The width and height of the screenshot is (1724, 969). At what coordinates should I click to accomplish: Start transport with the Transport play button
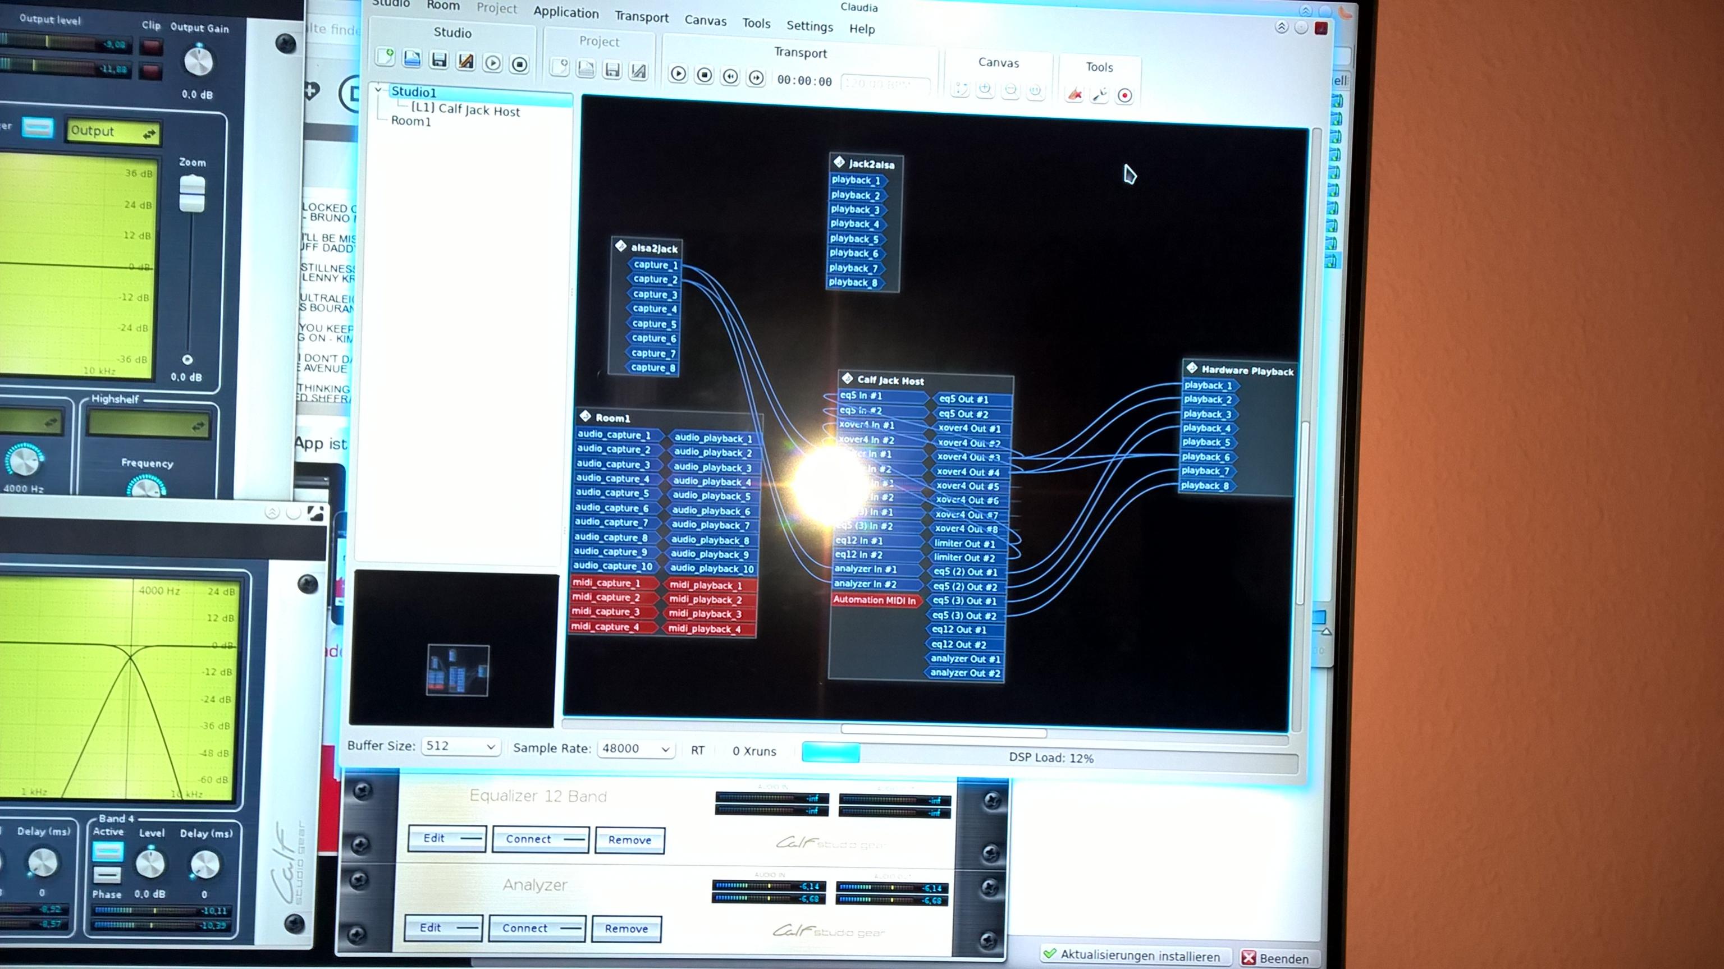[678, 73]
